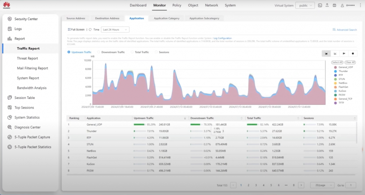Open the CLI console icon
The image size is (365, 195).
point(320,5)
